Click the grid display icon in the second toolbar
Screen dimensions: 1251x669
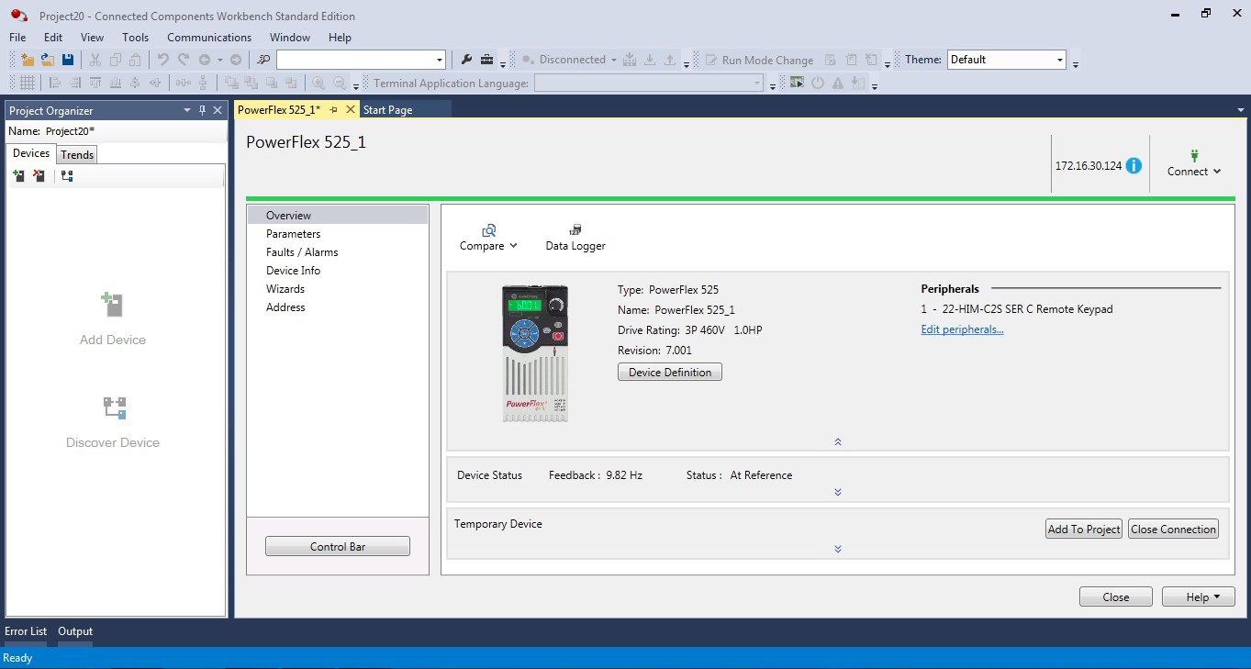[x=28, y=83]
